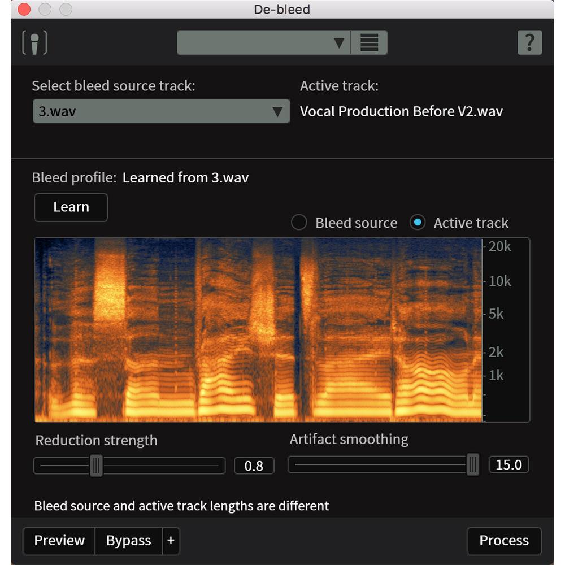Edit the Reduction strength value of 0.8

tap(254, 466)
